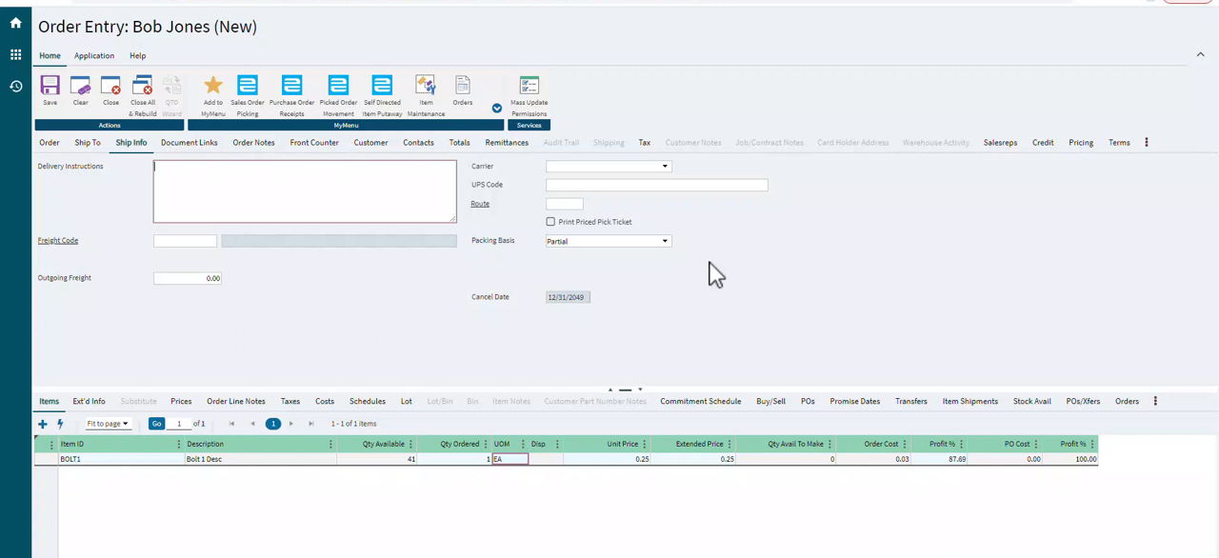Switch to the Totals tab
The image size is (1219, 558).
[460, 143]
